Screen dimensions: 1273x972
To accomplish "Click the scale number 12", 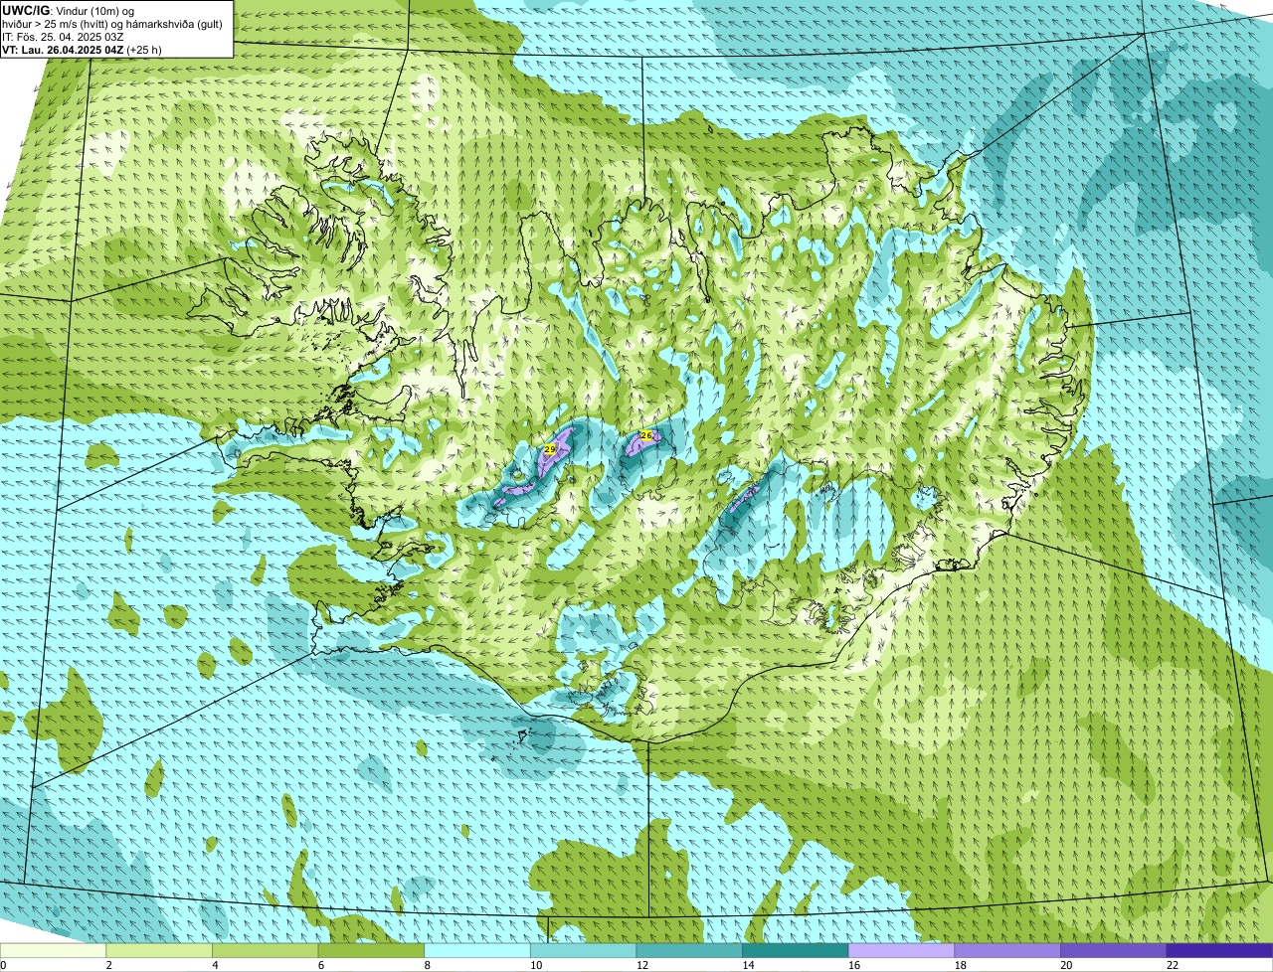I will pos(642,965).
